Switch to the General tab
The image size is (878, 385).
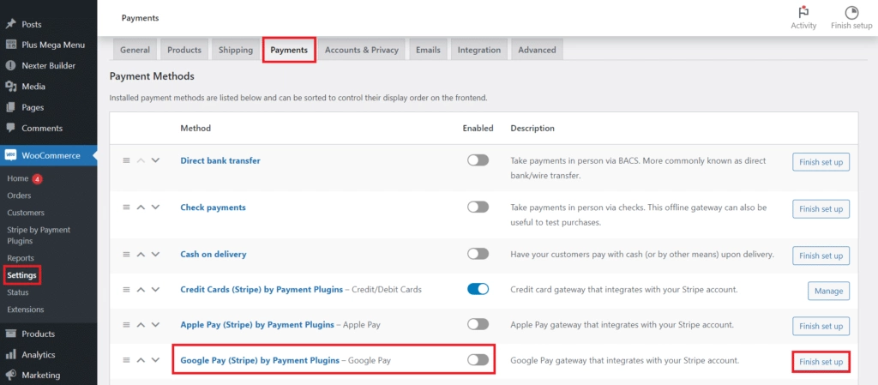coord(135,50)
